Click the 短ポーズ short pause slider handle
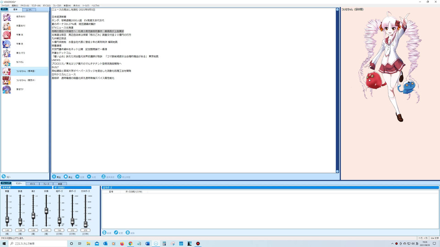 [x=59, y=220]
